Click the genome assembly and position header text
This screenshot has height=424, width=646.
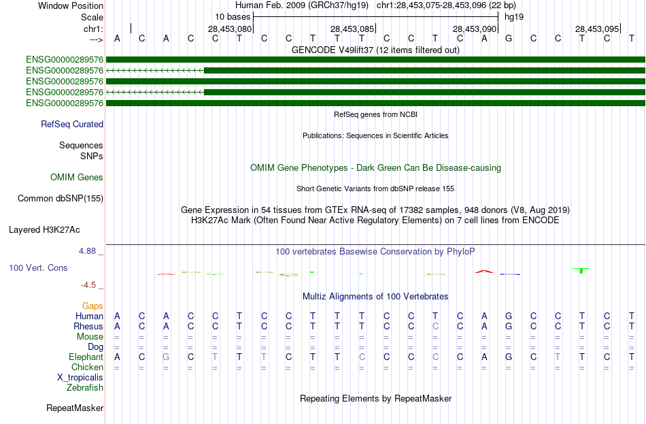[x=375, y=5]
